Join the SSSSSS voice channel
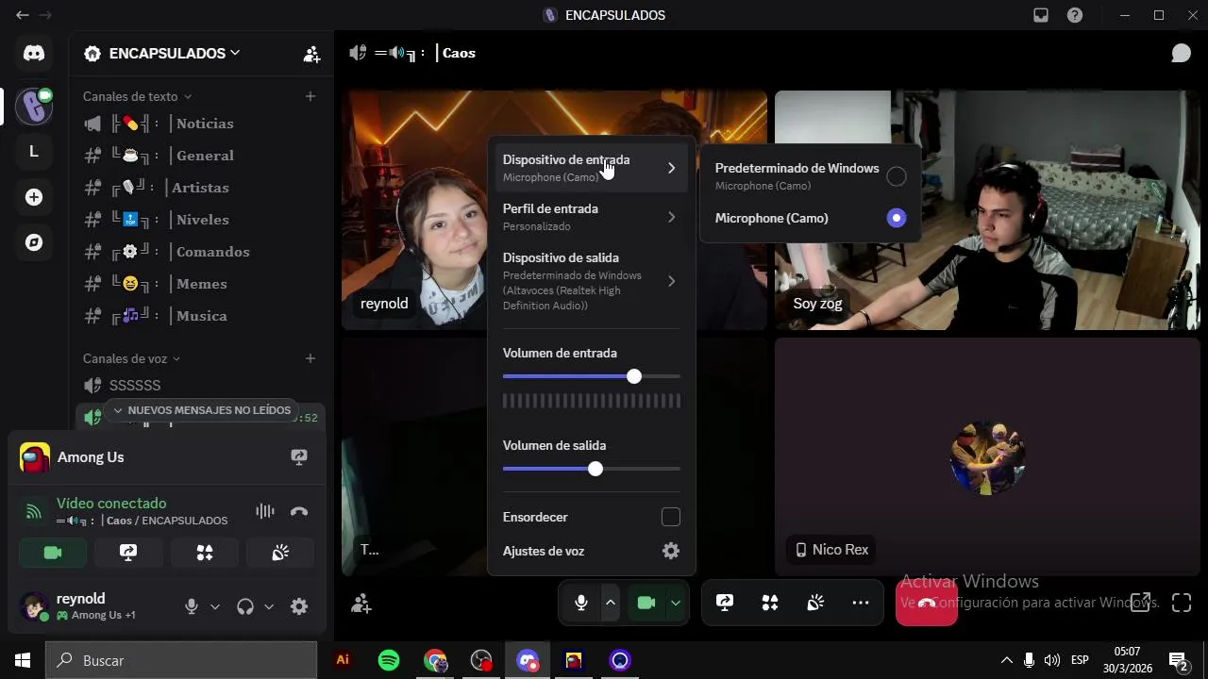1208x679 pixels. pyautogui.click(x=200, y=386)
